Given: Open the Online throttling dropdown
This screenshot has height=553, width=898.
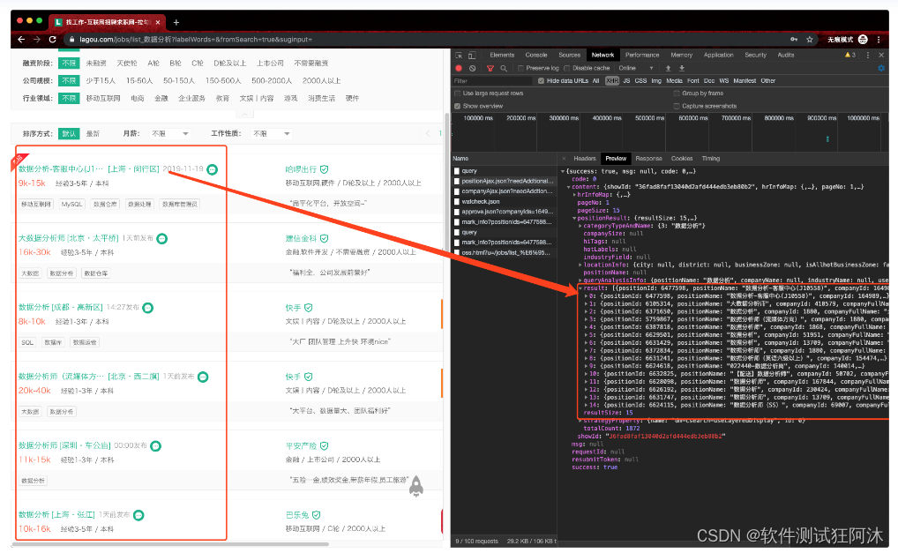Looking at the screenshot, I should coord(633,68).
